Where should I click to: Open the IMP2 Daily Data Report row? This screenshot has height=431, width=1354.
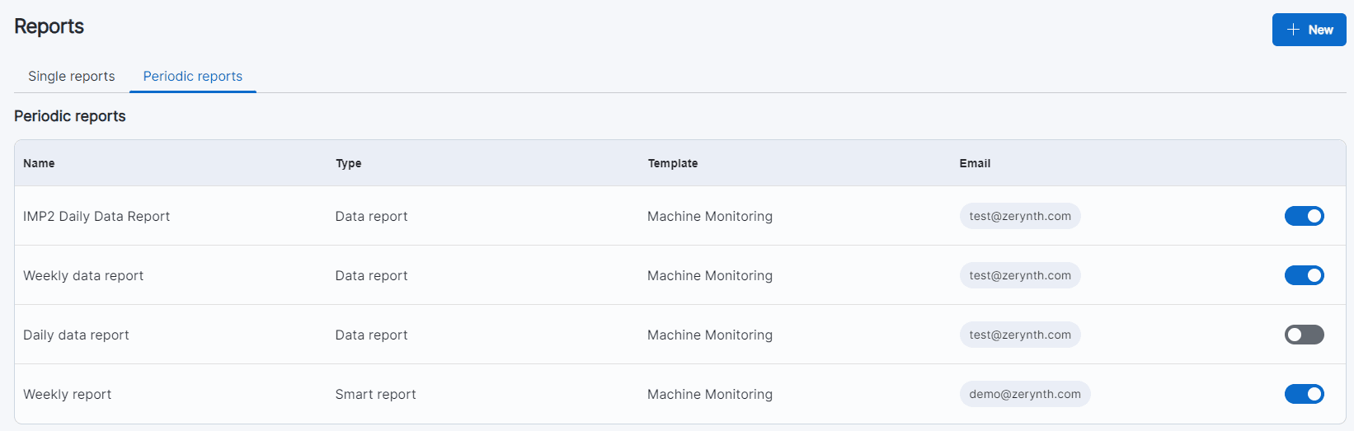pos(96,216)
